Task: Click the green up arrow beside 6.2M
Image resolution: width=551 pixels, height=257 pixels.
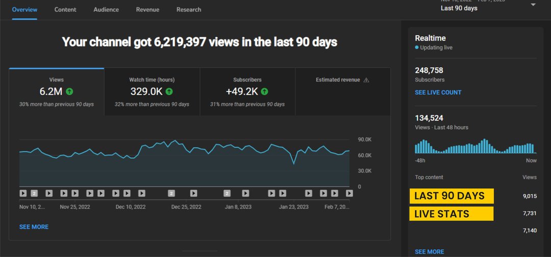Action: coord(69,92)
